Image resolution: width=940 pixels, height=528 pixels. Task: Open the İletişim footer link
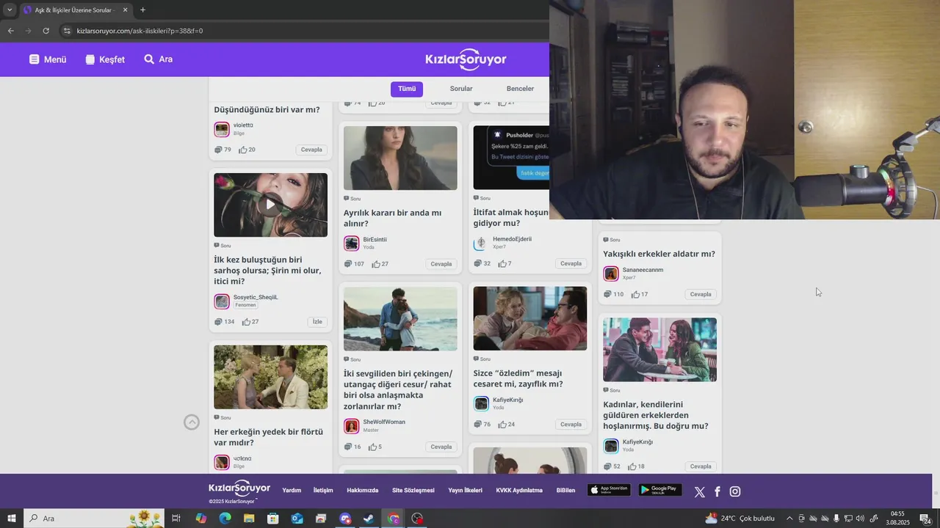tap(323, 491)
